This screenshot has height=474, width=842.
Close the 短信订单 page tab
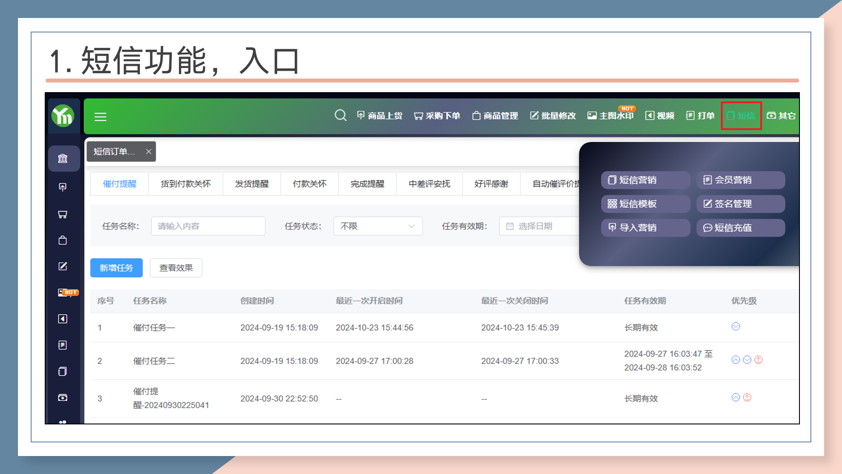[149, 151]
